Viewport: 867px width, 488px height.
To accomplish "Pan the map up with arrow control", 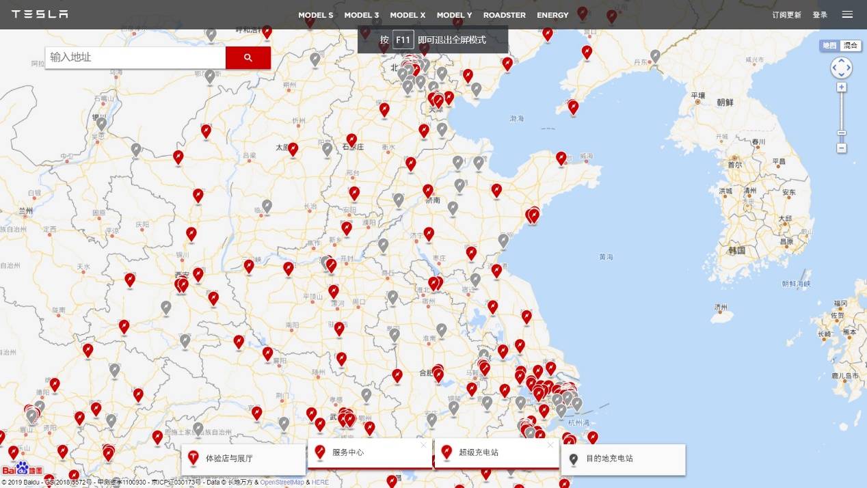I will [x=841, y=61].
